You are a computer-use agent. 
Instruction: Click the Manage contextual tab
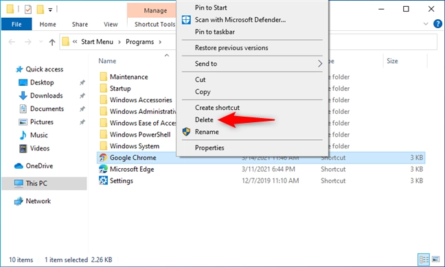pyautogui.click(x=155, y=10)
